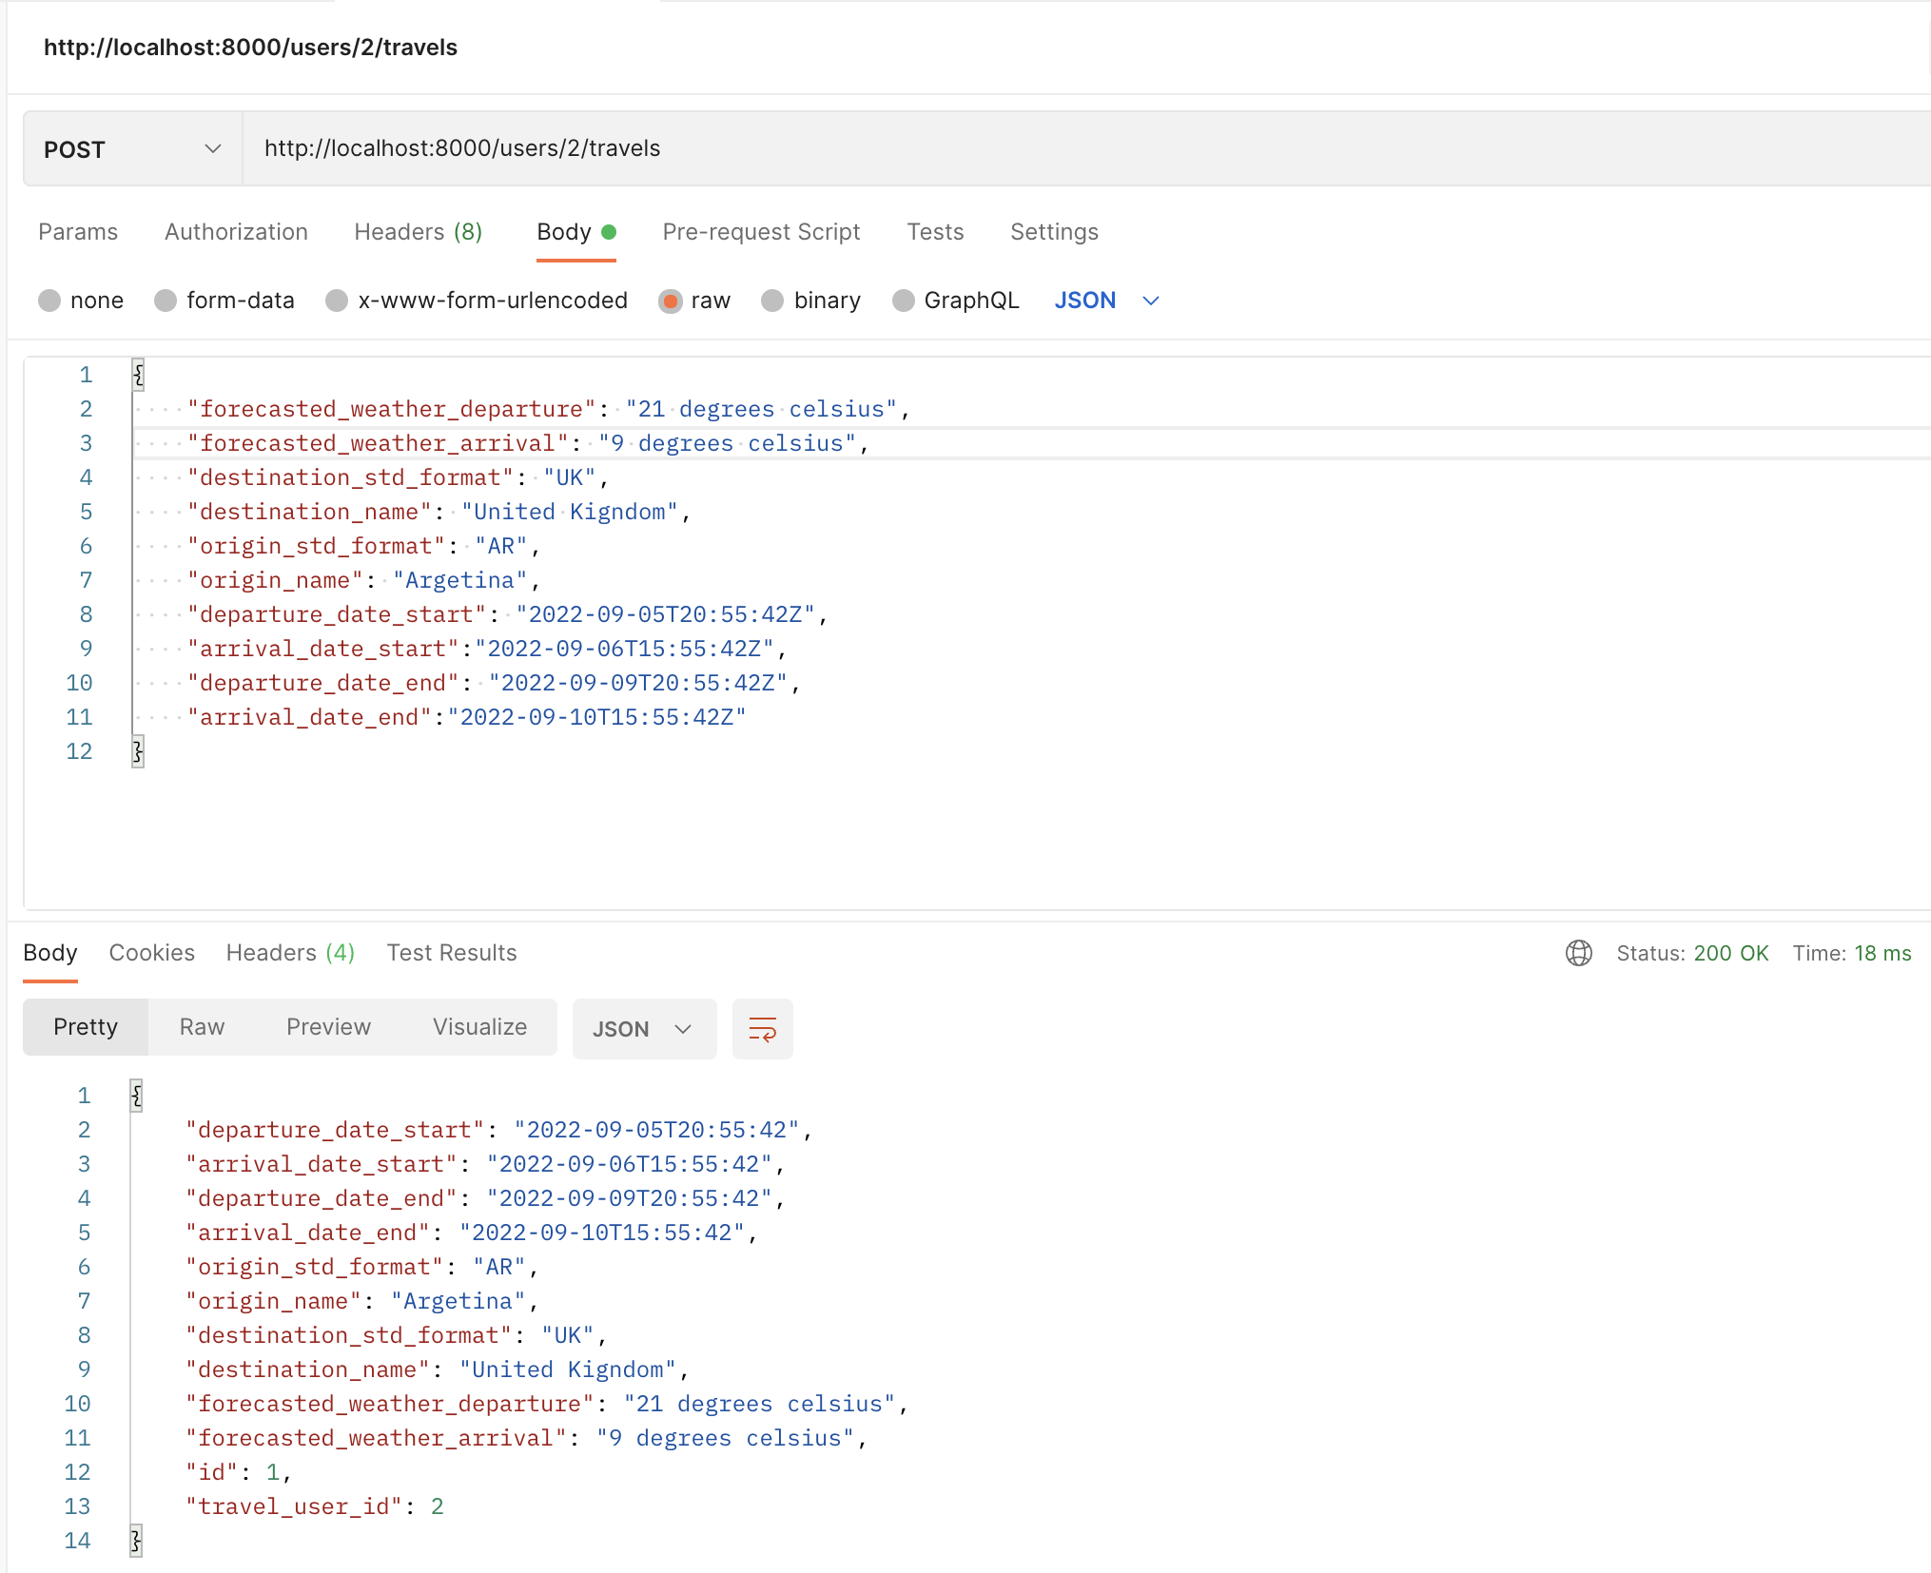Select the form-data radio button
The width and height of the screenshot is (1931, 1573).
click(x=166, y=301)
